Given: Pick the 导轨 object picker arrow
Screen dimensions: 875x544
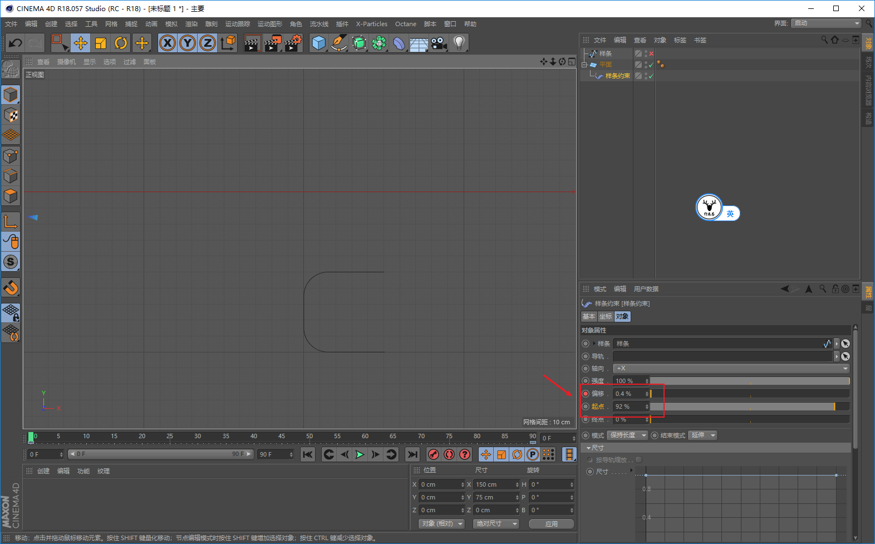Looking at the screenshot, I should 845,356.
